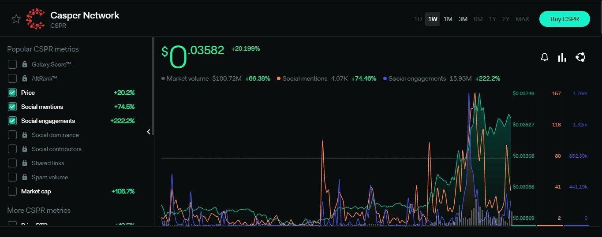Uncheck the Price metric checkbox

pyautogui.click(x=12, y=93)
